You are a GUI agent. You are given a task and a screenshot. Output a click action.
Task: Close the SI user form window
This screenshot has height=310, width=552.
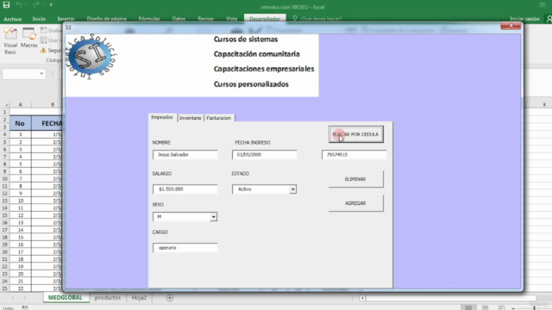click(x=511, y=26)
